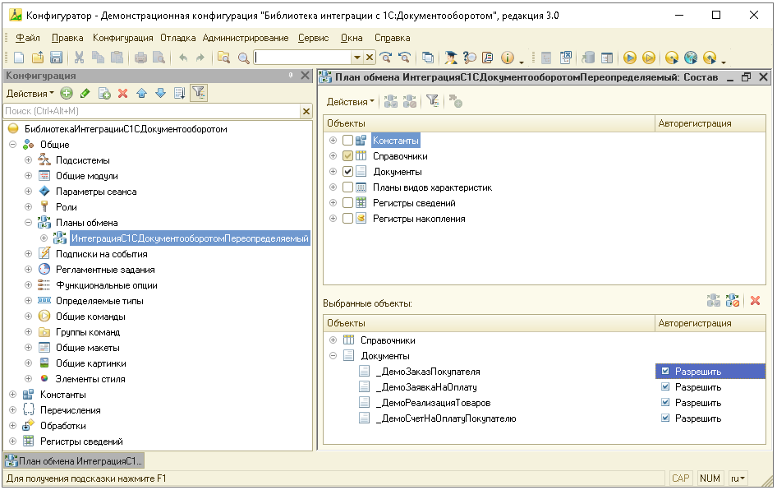The width and height of the screenshot is (777, 490).
Task: Click the red delete icon in Конфигурация panel
Action: (123, 94)
